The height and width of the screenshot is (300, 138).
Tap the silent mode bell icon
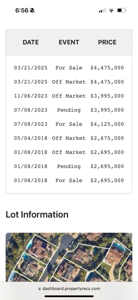click(32, 10)
